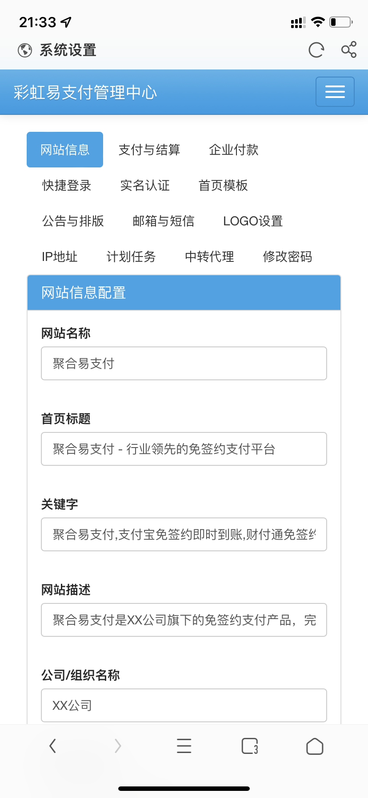Tap the refresh icon to reload the page

(316, 50)
